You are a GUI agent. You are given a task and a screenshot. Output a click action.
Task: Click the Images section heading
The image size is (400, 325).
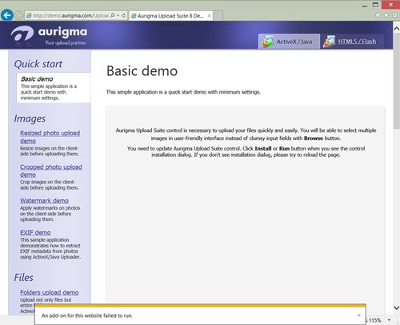tap(30, 118)
